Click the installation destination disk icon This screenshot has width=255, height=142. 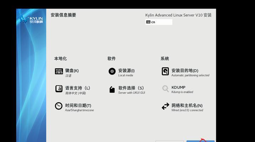165,71
